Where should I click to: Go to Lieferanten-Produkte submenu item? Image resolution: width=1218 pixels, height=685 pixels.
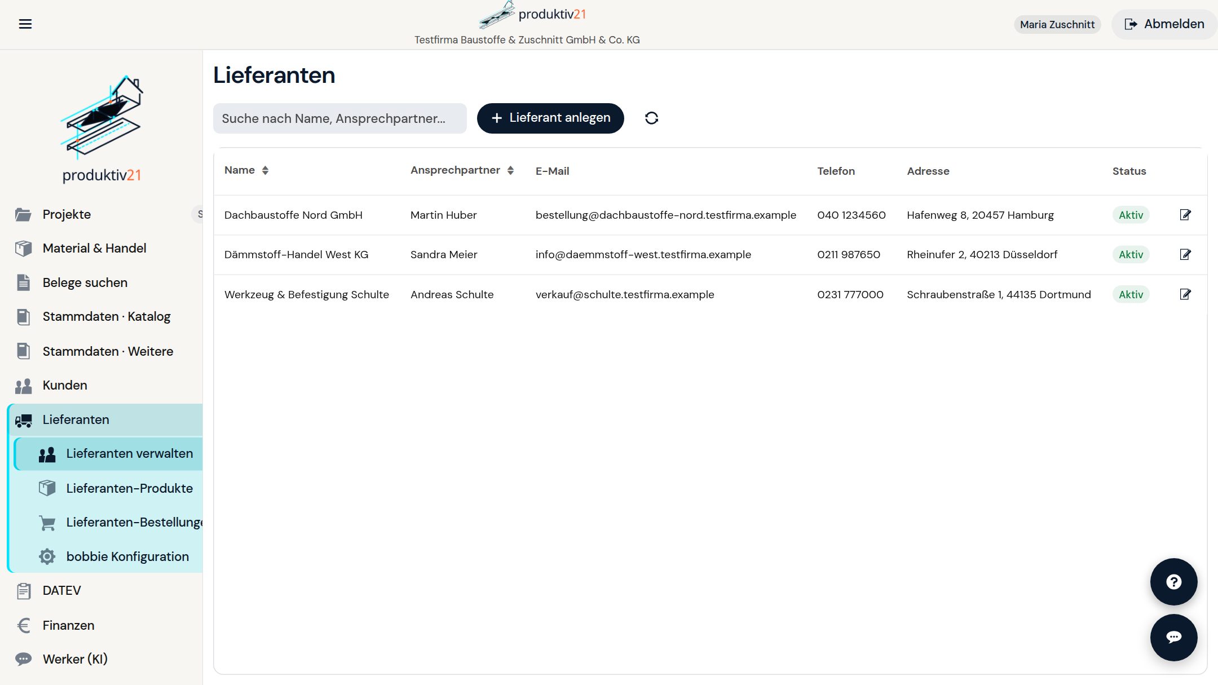(x=108, y=488)
